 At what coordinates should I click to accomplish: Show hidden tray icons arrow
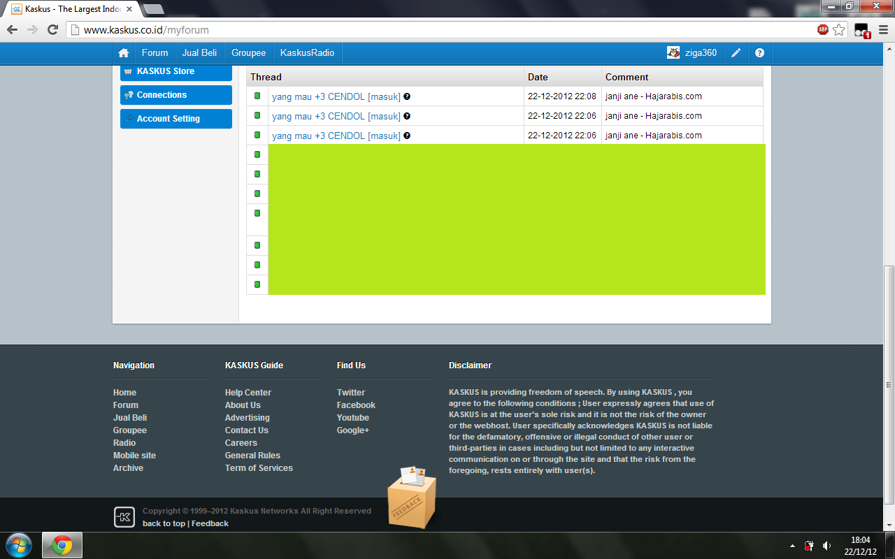(x=792, y=546)
